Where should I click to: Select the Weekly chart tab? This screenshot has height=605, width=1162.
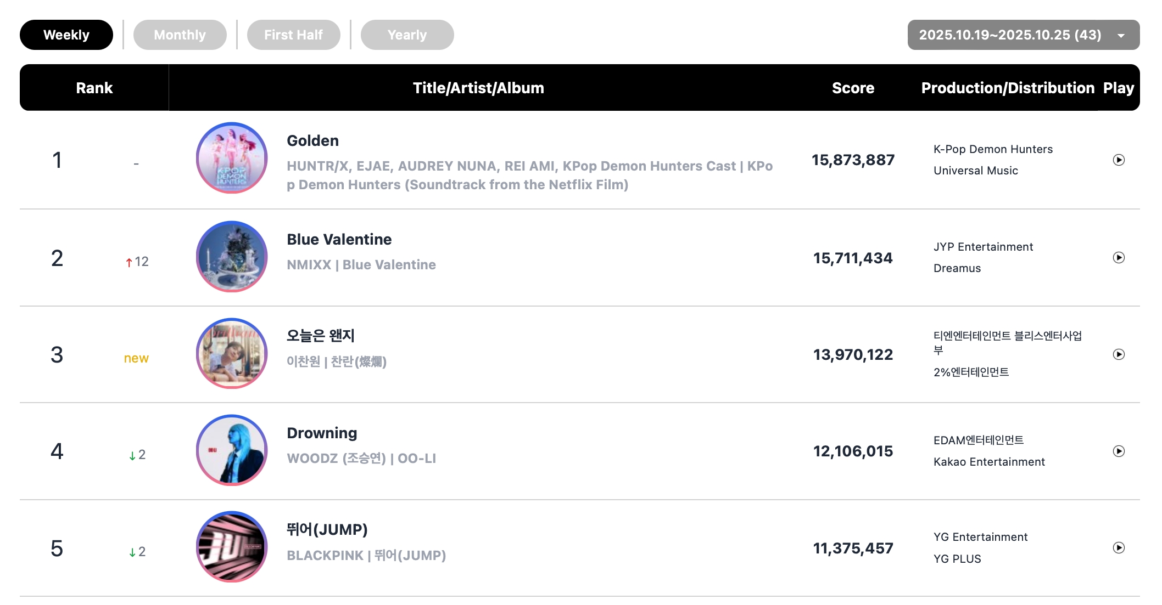(66, 35)
